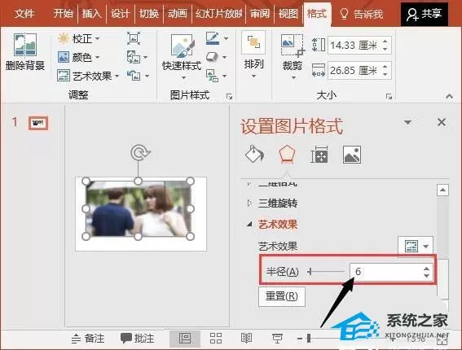The height and width of the screenshot is (350, 462).
Task: Switch to slide sorter view
Action: pos(216,339)
